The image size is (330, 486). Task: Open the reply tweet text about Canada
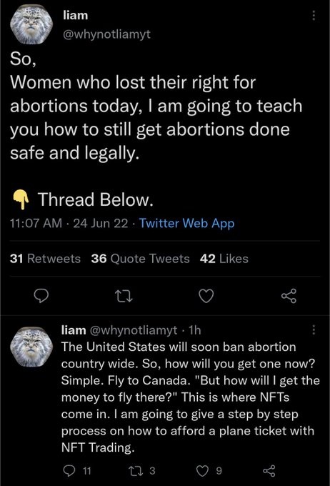[189, 397]
